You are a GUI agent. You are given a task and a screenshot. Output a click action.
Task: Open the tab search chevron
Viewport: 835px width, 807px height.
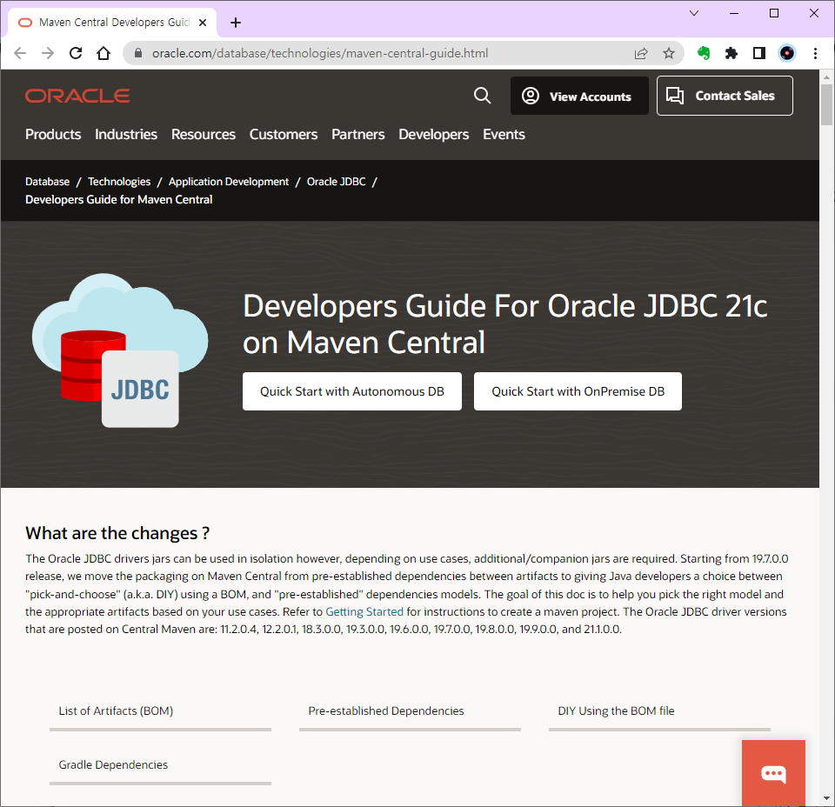(694, 13)
